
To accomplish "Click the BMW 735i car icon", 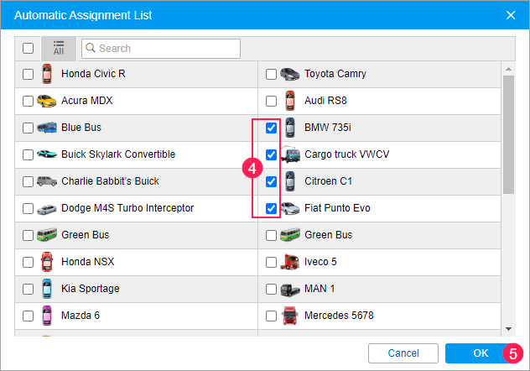I will click(x=289, y=128).
